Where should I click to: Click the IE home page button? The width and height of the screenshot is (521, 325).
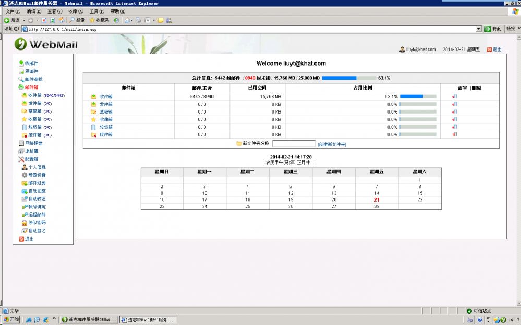62,20
